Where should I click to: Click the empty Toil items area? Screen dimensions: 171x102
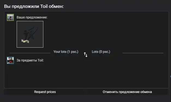[86, 75]
